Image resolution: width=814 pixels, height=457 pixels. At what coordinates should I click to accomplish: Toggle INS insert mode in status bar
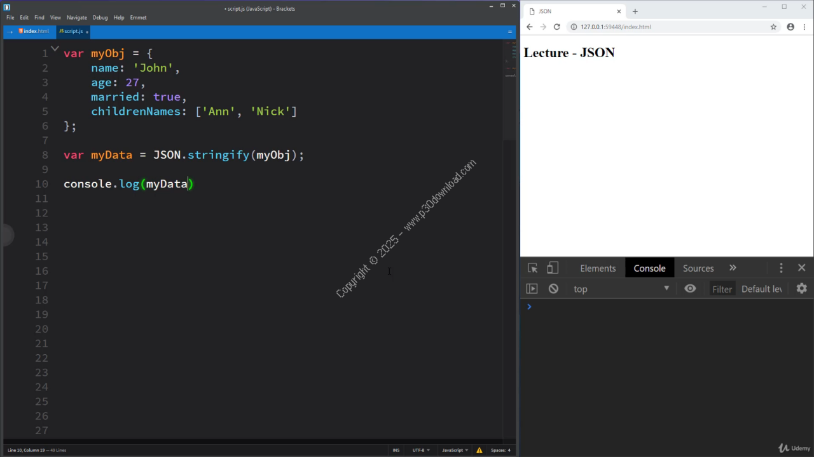coord(396,450)
